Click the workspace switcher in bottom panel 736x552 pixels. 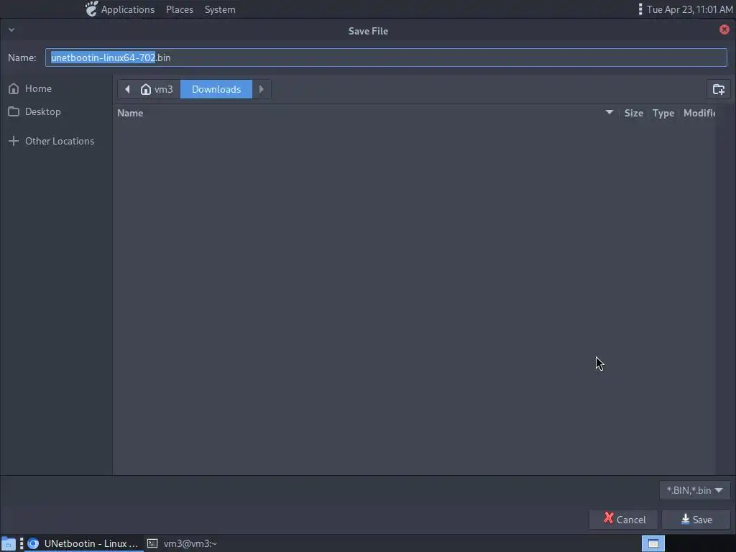pyautogui.click(x=653, y=543)
